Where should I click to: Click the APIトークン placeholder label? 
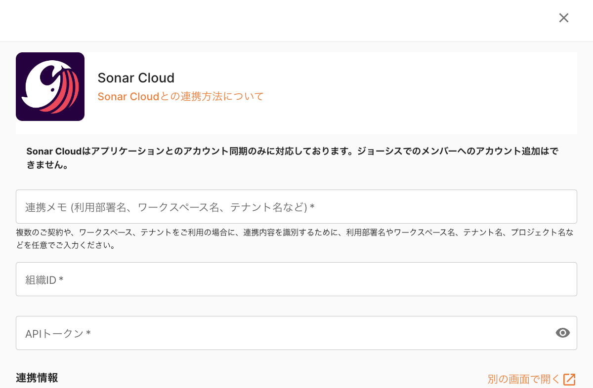[x=54, y=334]
